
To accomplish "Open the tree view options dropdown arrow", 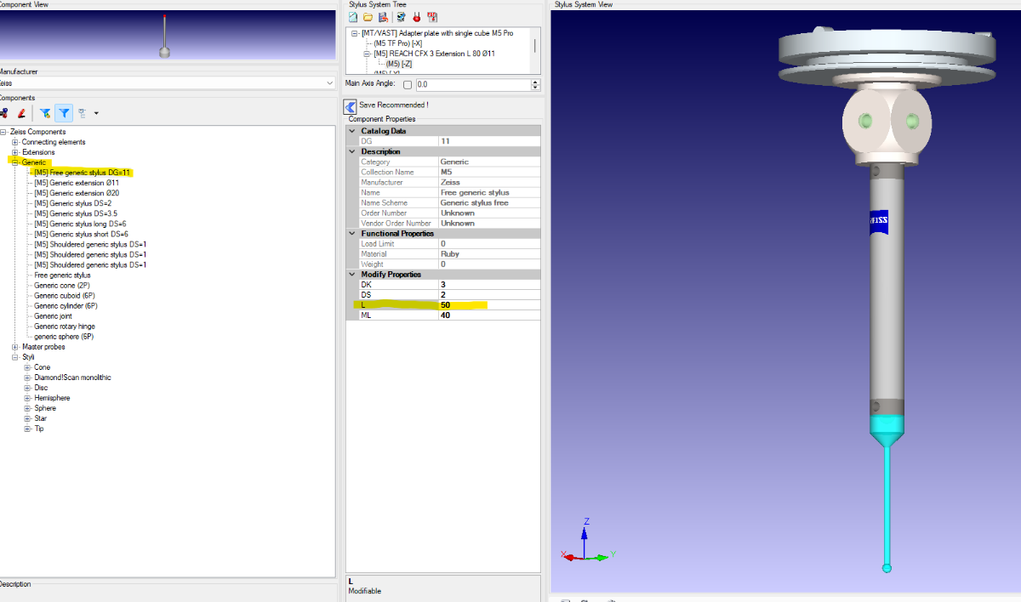I will click(x=96, y=113).
